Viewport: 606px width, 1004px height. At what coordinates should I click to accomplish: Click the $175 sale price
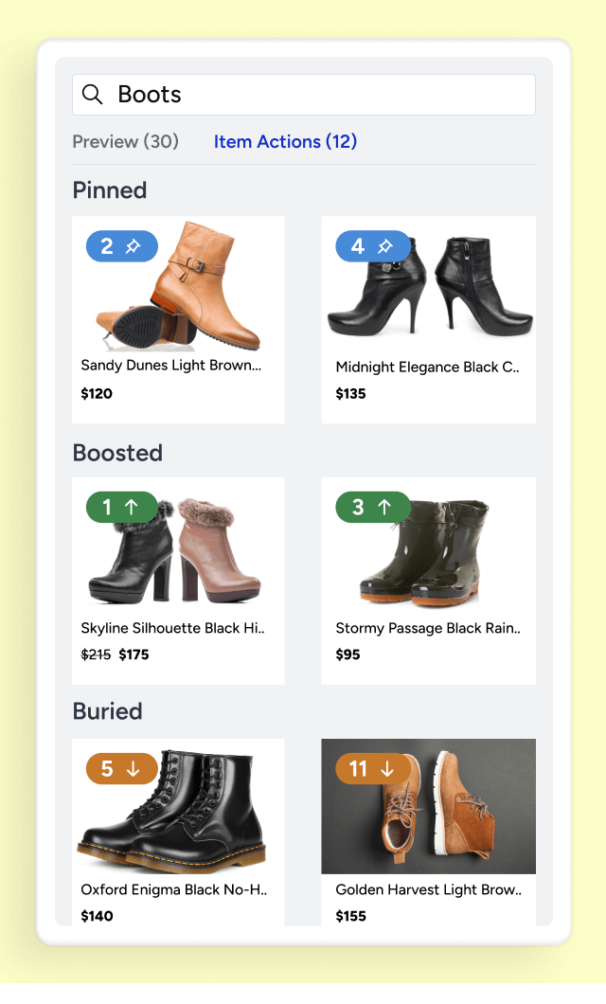pyautogui.click(x=134, y=654)
